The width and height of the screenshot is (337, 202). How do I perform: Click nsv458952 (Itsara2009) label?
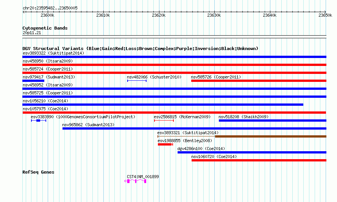[x=48, y=85]
